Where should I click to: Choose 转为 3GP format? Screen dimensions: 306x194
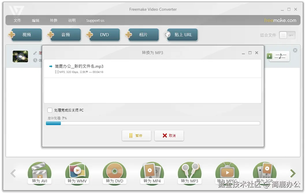coord(265,173)
